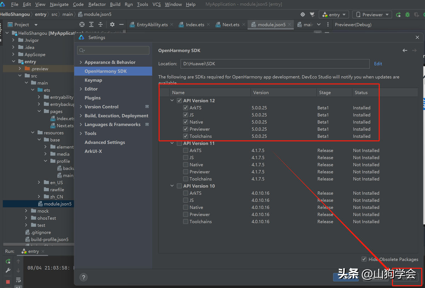Open the entry run configuration dropdown
The image size is (425, 288).
(334, 15)
